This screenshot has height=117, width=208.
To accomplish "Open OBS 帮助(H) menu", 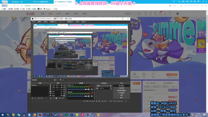I will click(x=83, y=22).
